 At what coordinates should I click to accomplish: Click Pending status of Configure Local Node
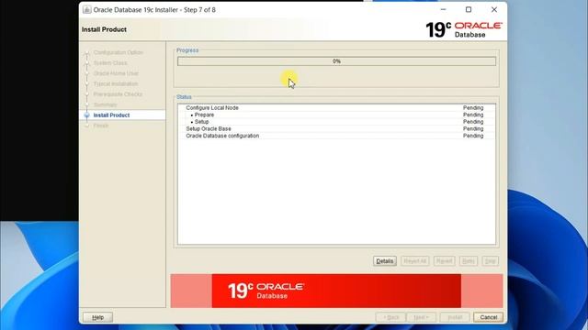[473, 108]
